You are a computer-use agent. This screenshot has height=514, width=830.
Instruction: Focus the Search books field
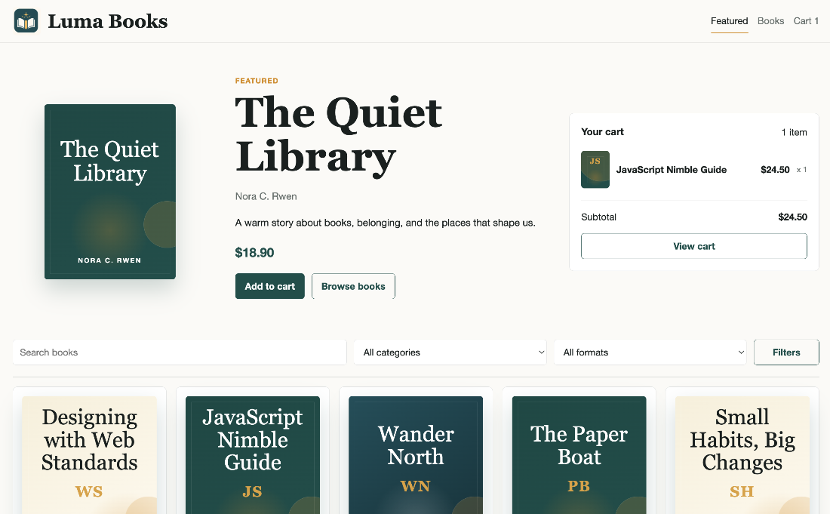180,352
